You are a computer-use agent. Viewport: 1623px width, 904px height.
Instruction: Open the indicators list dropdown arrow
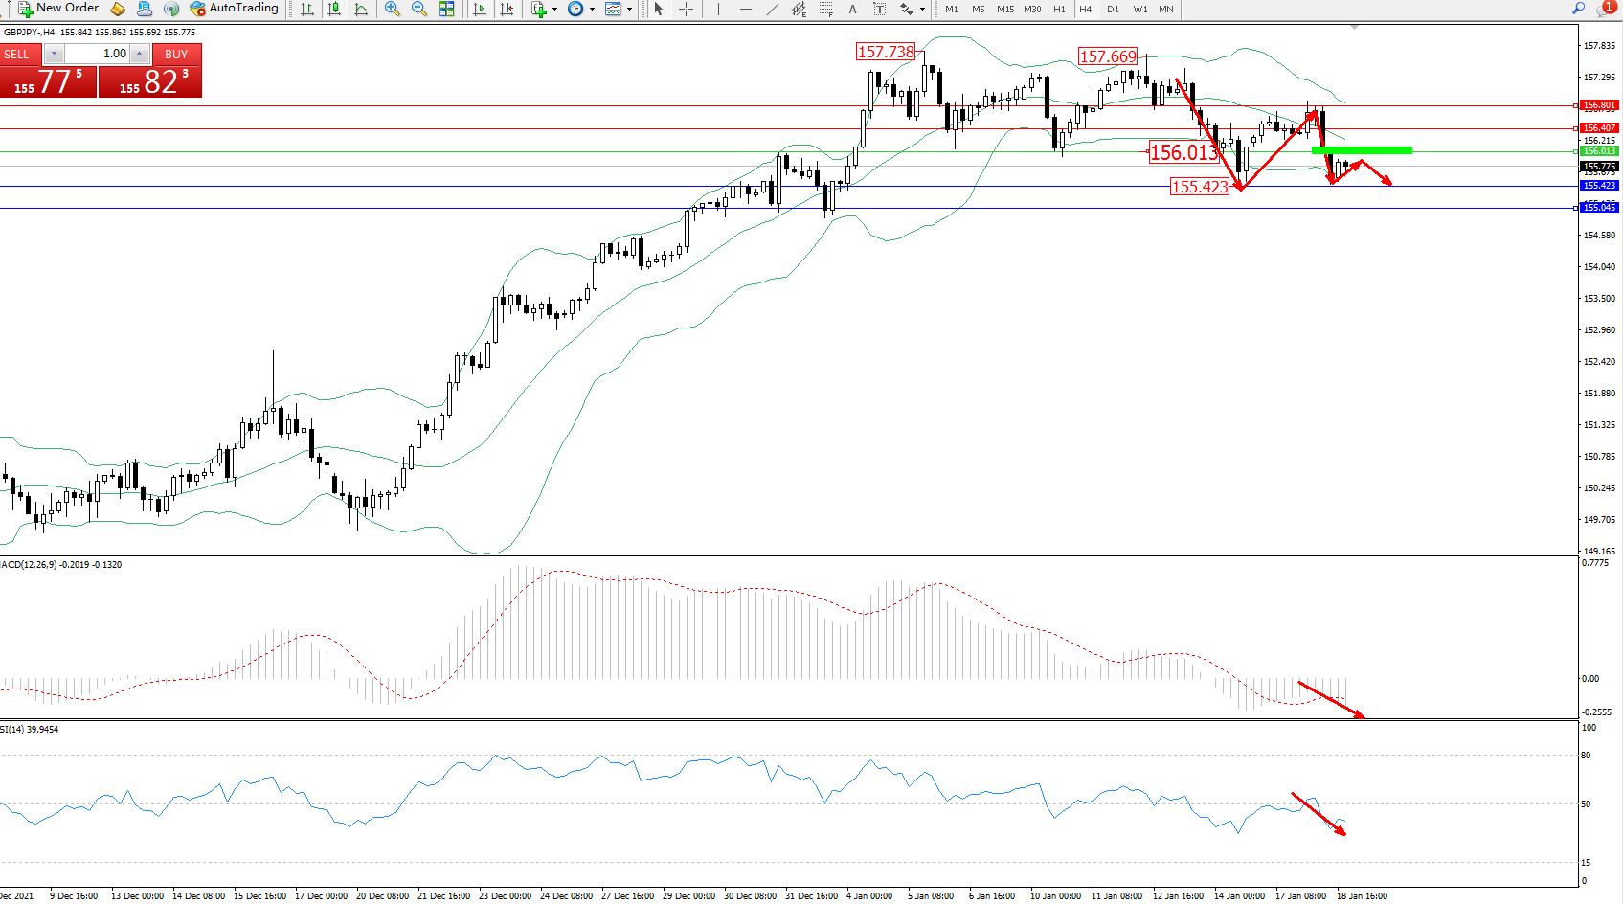(x=555, y=9)
